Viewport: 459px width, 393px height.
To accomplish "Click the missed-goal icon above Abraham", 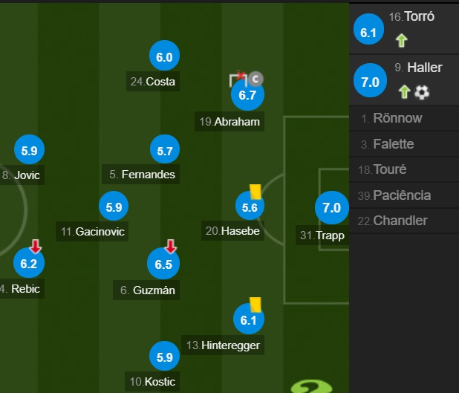I will click(238, 78).
